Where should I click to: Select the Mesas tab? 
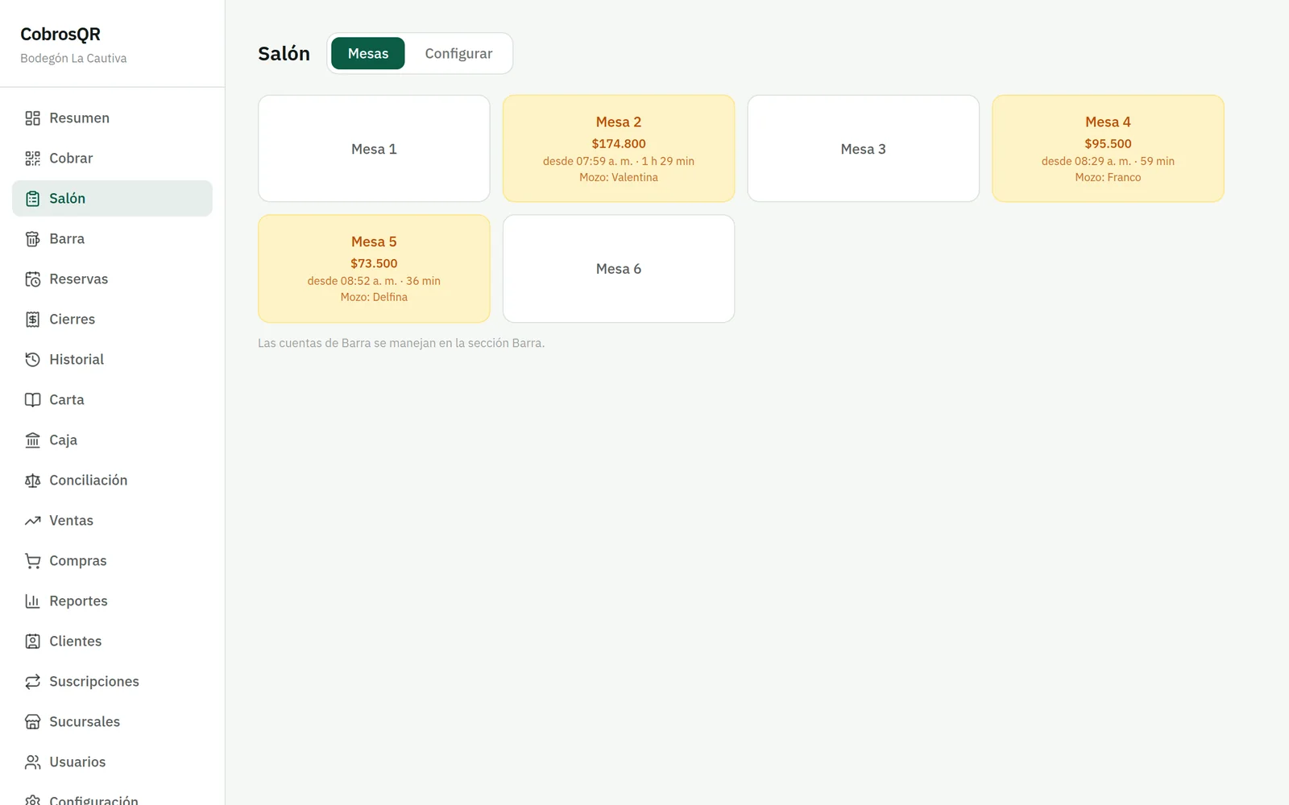[368, 53]
